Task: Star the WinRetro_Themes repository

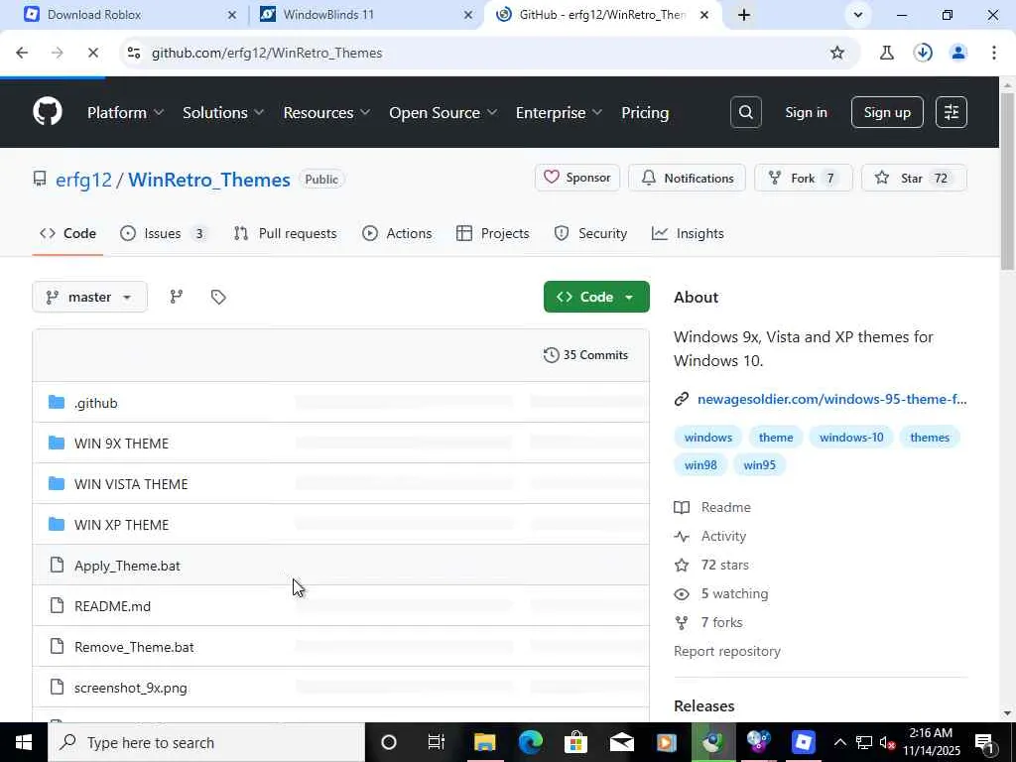Action: pos(914,178)
